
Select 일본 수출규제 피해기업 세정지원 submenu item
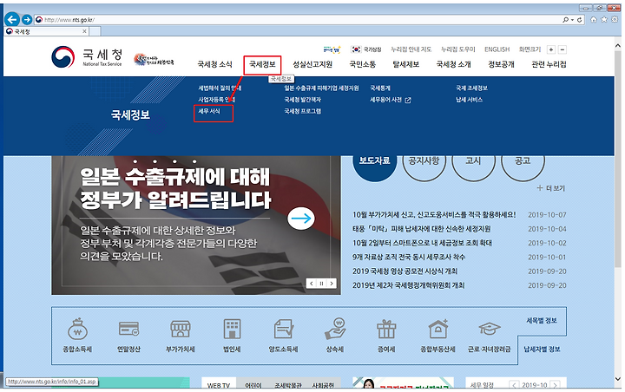tap(321, 88)
